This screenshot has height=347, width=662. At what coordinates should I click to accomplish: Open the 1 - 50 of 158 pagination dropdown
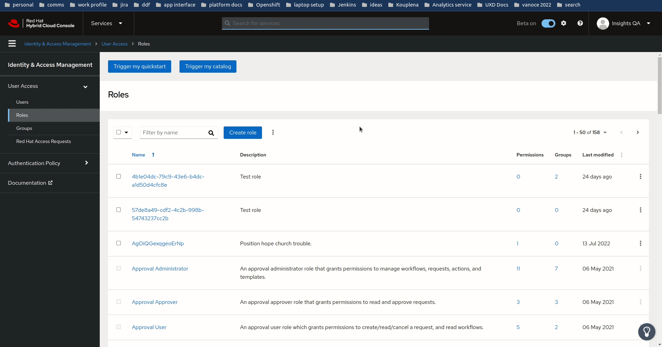pos(590,132)
